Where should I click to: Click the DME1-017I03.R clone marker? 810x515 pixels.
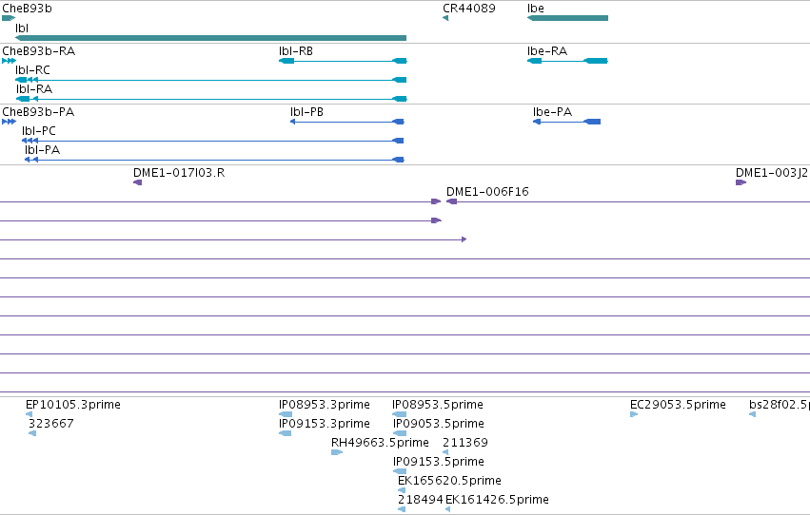[137, 182]
